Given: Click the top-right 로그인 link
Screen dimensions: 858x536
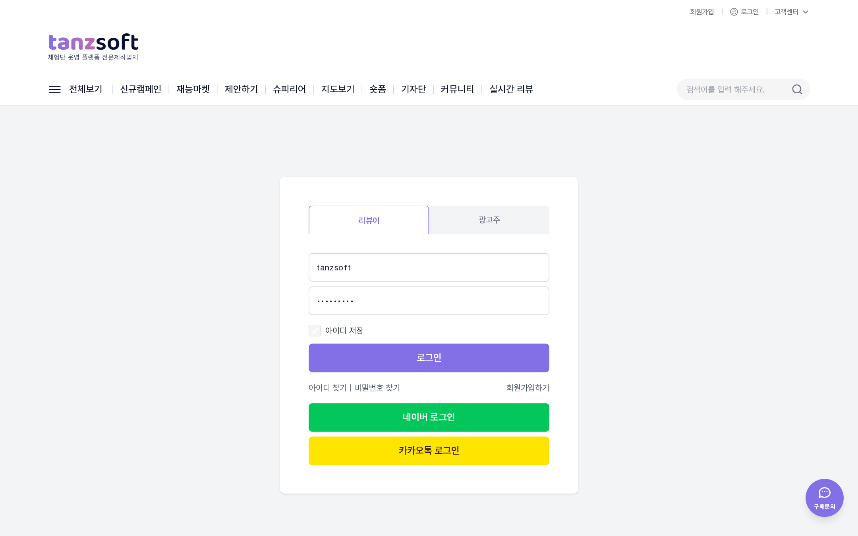Looking at the screenshot, I should [x=750, y=12].
